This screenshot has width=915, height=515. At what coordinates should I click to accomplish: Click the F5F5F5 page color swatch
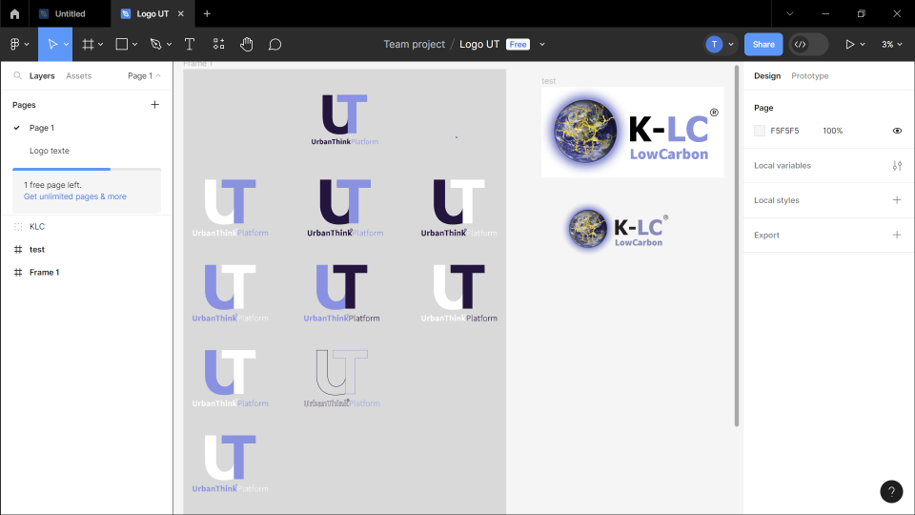click(x=760, y=131)
